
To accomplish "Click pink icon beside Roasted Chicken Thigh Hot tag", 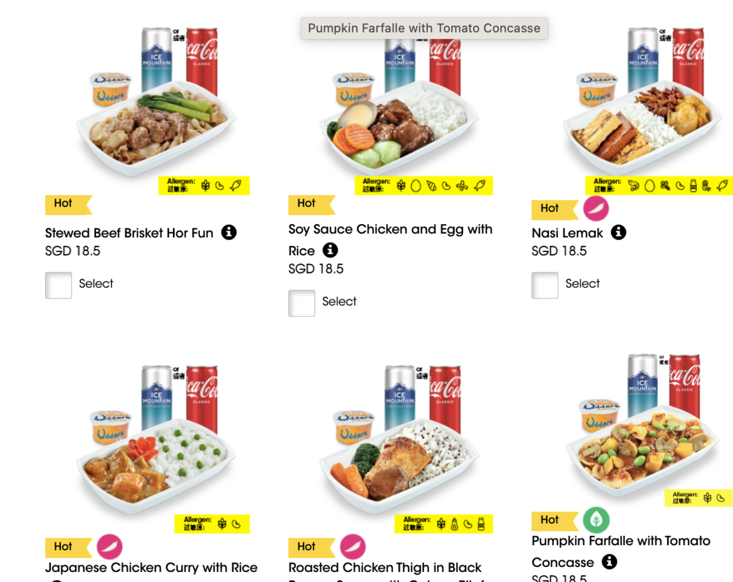I will coord(353,546).
